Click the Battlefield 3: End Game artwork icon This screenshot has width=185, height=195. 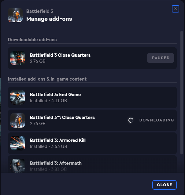point(18,97)
